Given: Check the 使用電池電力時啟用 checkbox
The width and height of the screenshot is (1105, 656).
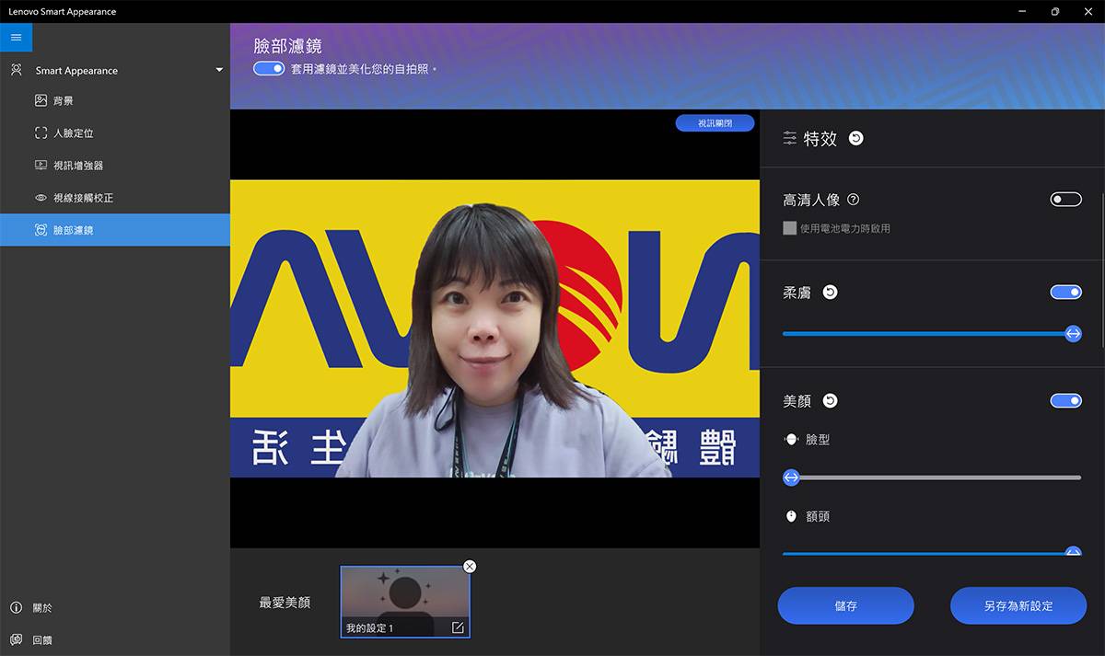Looking at the screenshot, I should pos(789,228).
